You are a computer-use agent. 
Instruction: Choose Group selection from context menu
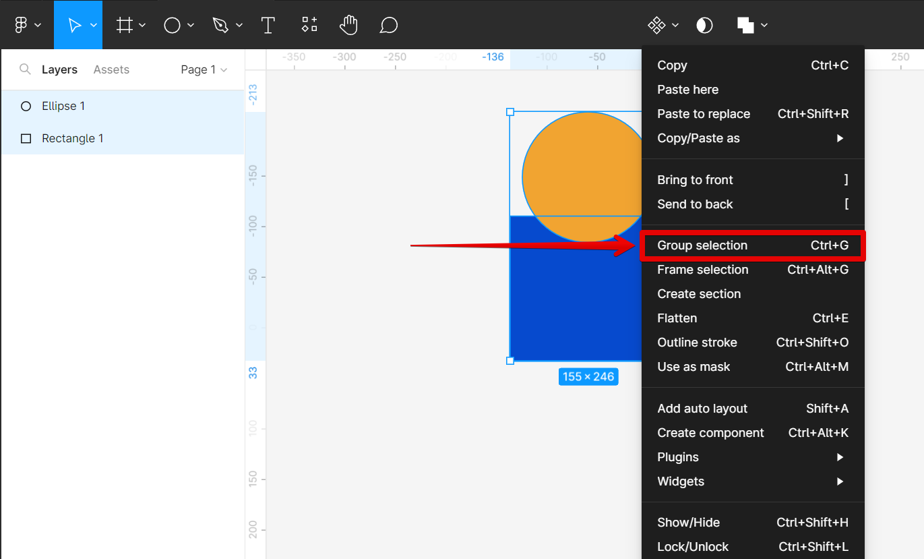[702, 245]
